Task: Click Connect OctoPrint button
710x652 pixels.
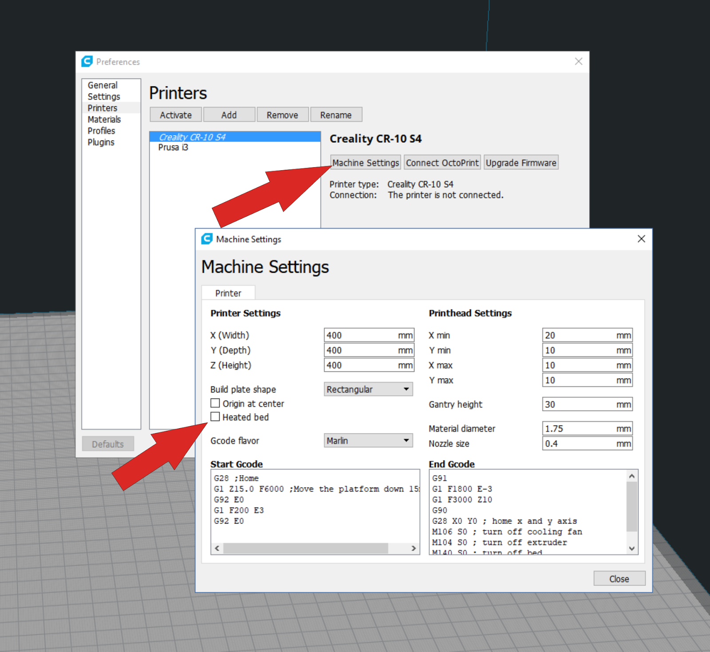Action: pyautogui.click(x=442, y=163)
